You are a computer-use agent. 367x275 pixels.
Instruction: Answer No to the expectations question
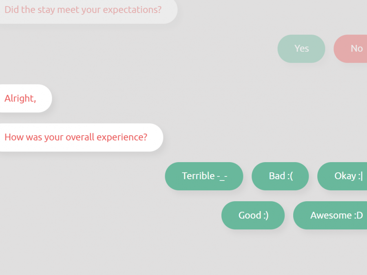pyautogui.click(x=354, y=48)
